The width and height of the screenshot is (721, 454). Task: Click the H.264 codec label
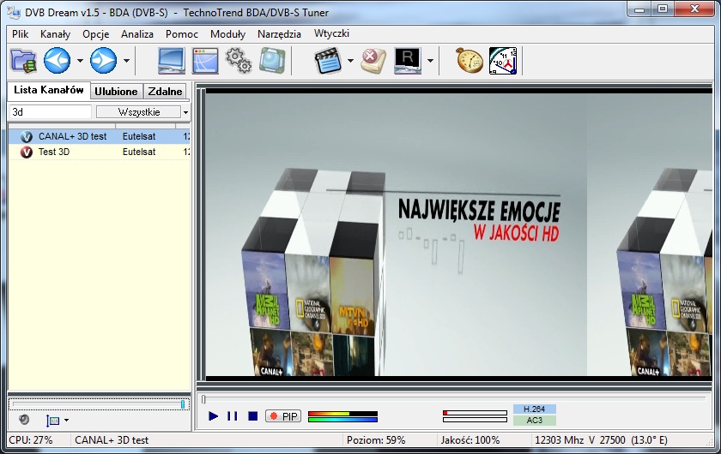pyautogui.click(x=534, y=409)
